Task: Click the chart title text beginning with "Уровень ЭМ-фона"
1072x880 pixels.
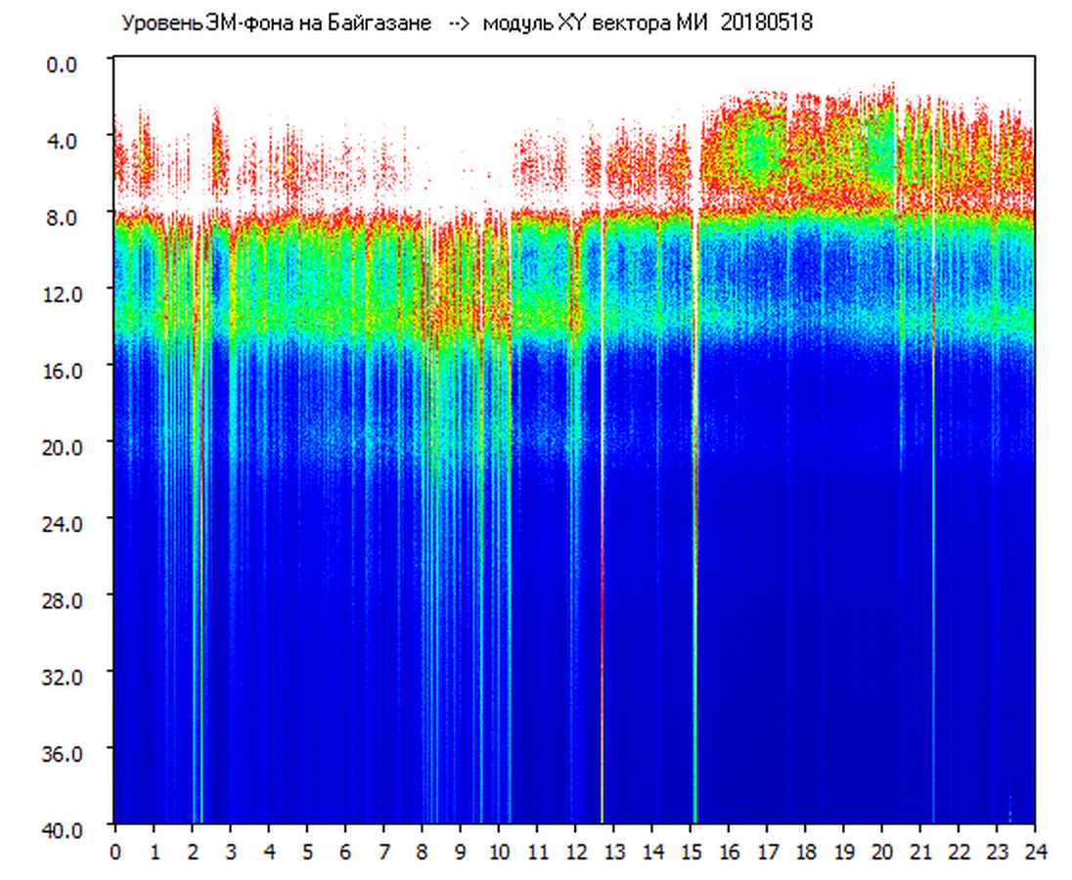Action: 274,23
